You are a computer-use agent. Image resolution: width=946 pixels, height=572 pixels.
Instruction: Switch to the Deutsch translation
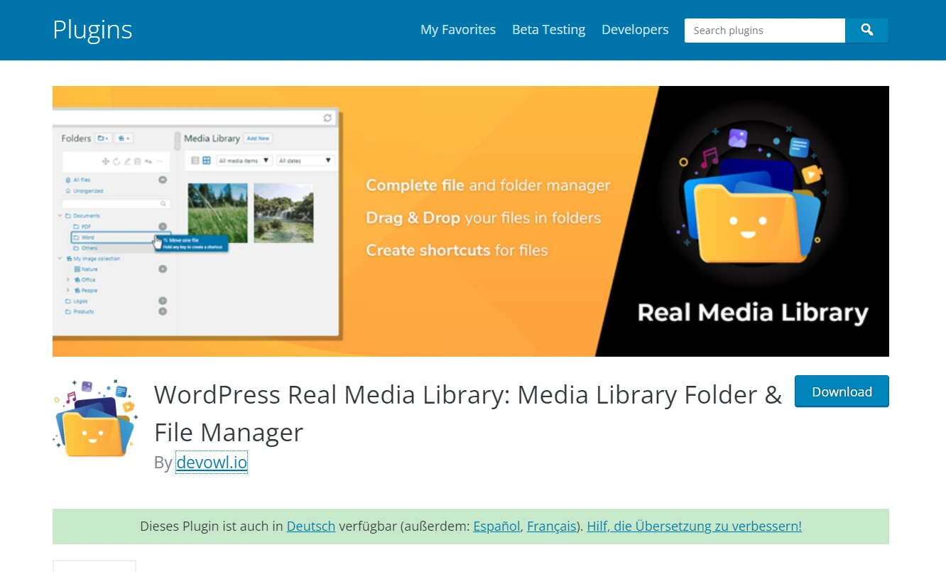click(x=311, y=527)
